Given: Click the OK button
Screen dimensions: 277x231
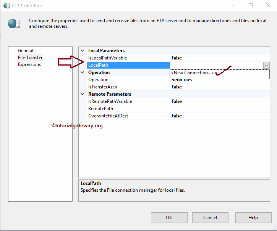Looking at the screenshot, I should click(x=169, y=218).
